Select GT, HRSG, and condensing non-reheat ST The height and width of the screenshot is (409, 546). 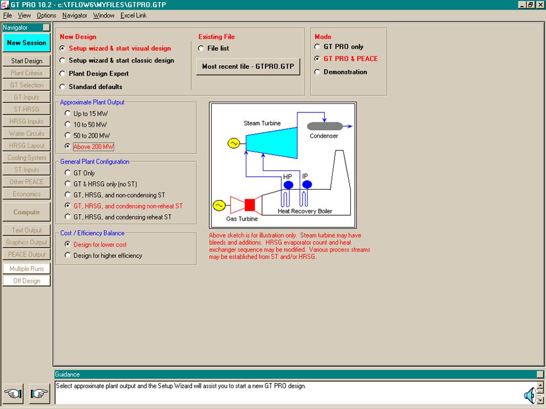(x=123, y=206)
